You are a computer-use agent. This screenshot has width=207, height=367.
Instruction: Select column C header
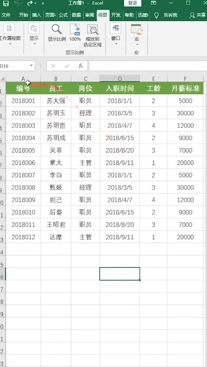coord(85,78)
